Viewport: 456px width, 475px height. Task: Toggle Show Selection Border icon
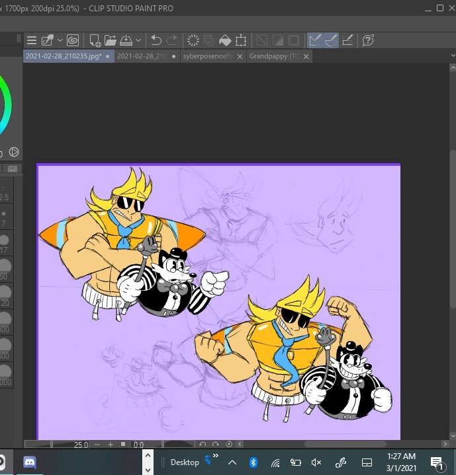(294, 40)
